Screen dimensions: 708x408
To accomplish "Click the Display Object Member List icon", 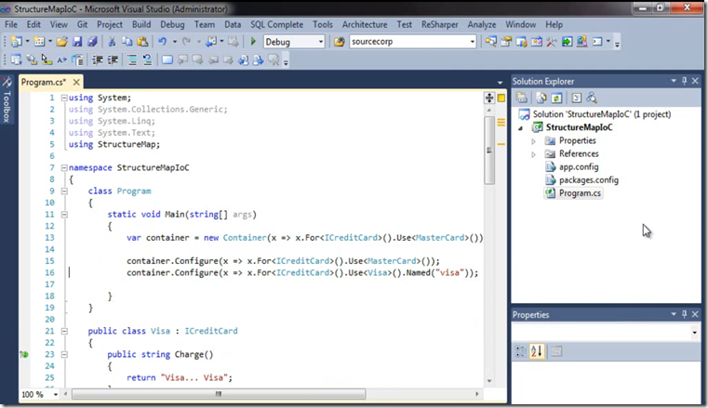I will 16,59.
